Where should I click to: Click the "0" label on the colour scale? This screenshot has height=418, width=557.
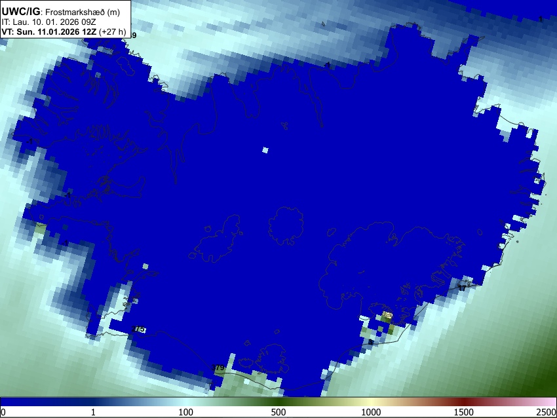(3, 412)
